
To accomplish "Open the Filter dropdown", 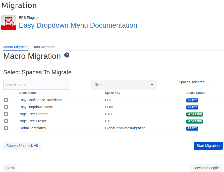I will [124, 85].
